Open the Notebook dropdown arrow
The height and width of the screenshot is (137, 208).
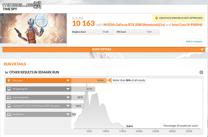68,114
